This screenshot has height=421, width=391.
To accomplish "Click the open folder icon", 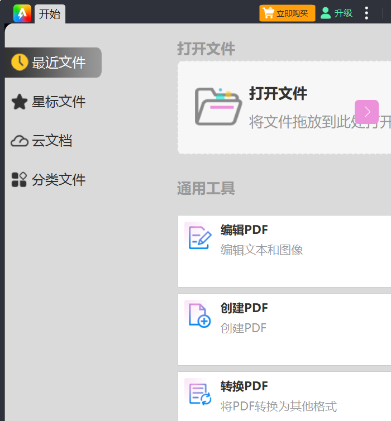I will (218, 107).
